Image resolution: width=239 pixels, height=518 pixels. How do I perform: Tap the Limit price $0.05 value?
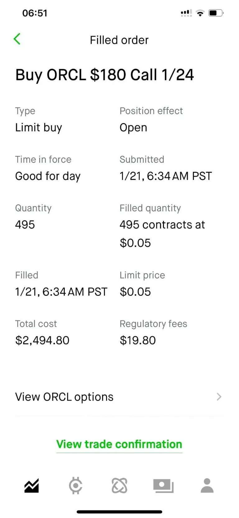135,292
